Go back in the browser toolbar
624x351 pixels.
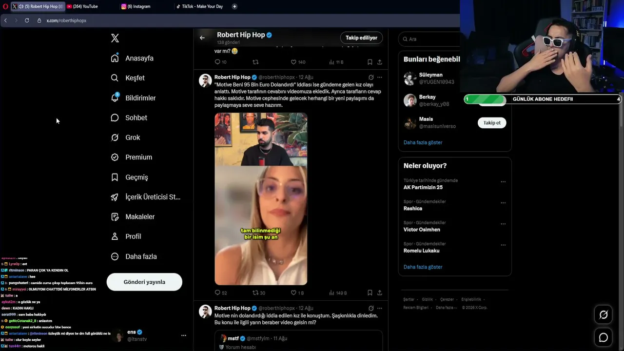[x=5, y=20]
